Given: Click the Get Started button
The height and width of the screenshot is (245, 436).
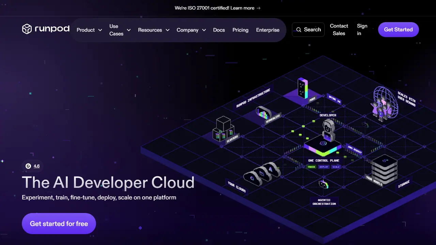Looking at the screenshot, I should (x=399, y=30).
